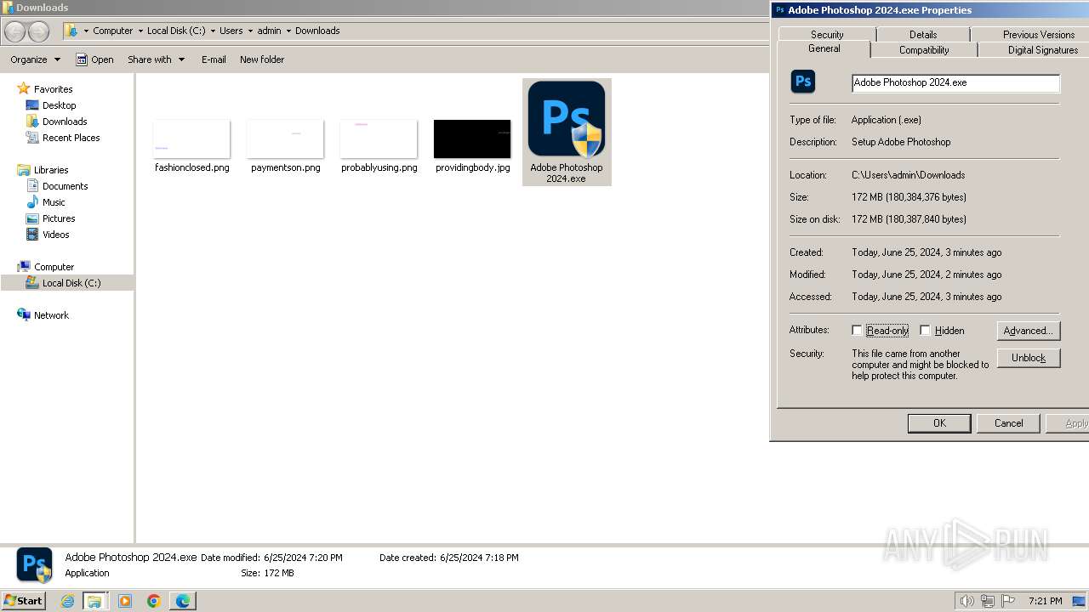
Task: Launch Internet Explorer from taskbar
Action: pyautogui.click(x=67, y=601)
